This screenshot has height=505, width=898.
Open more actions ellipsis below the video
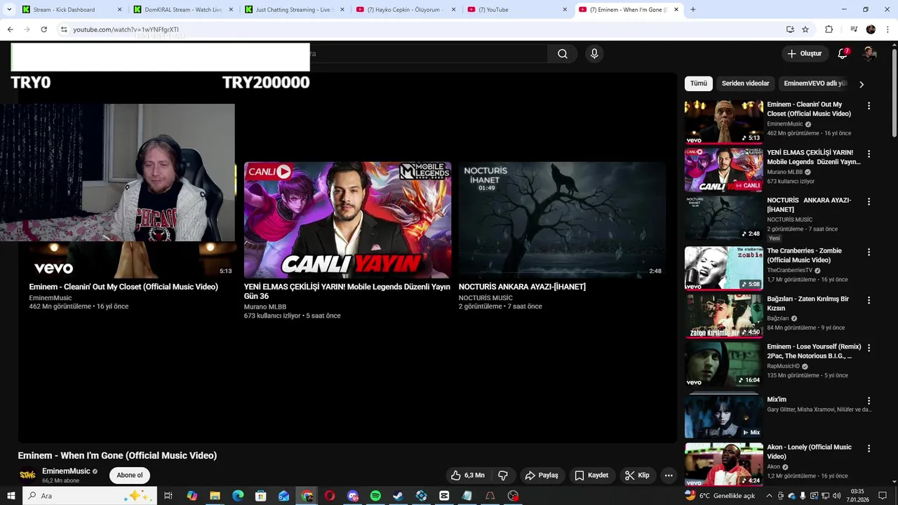pyautogui.click(x=669, y=476)
